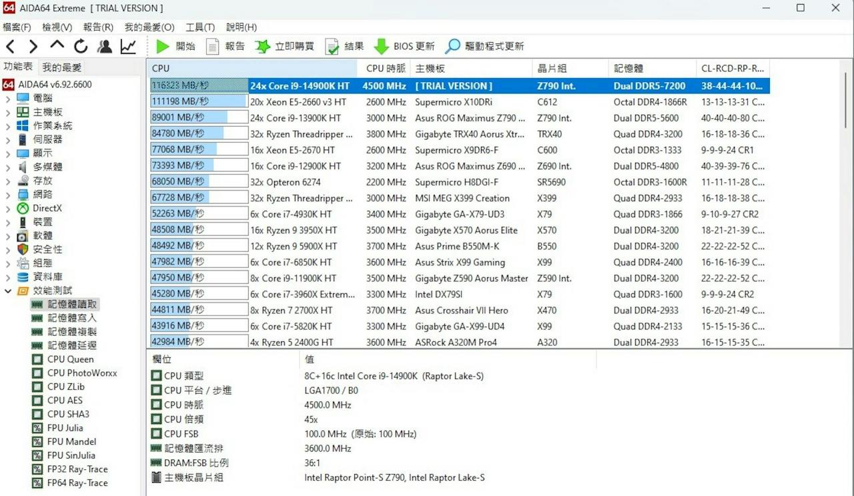Expand the 顯示 tree node
This screenshot has width=854, height=496.
[x=8, y=153]
